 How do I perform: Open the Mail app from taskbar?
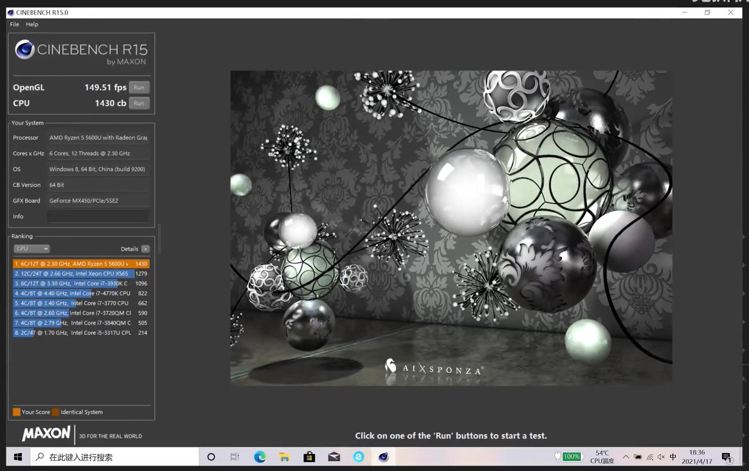click(x=334, y=457)
